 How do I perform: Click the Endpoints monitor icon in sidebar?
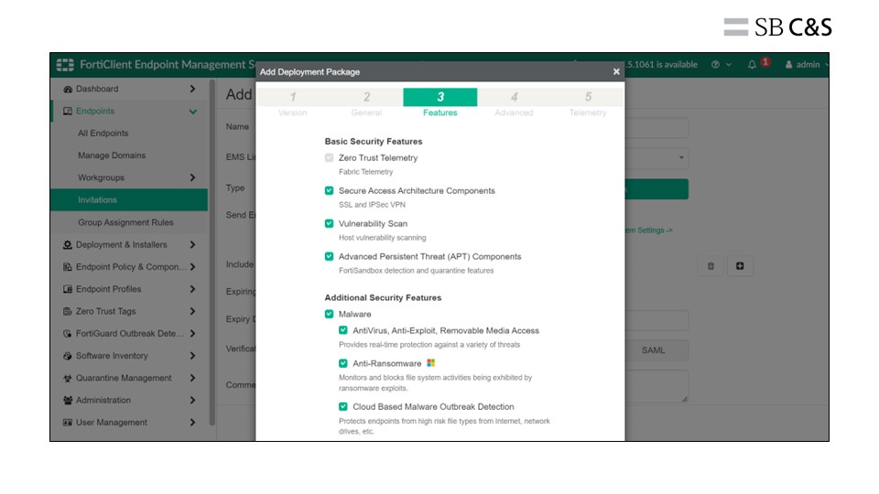point(68,111)
